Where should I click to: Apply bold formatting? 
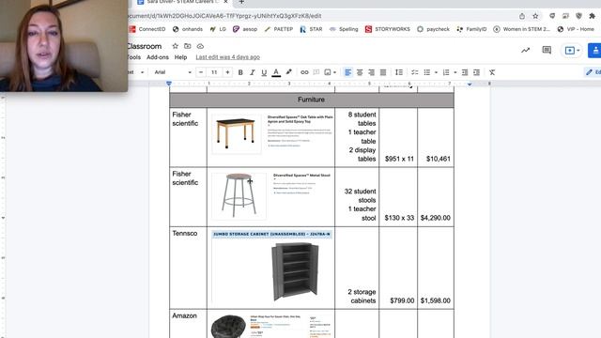(x=240, y=72)
